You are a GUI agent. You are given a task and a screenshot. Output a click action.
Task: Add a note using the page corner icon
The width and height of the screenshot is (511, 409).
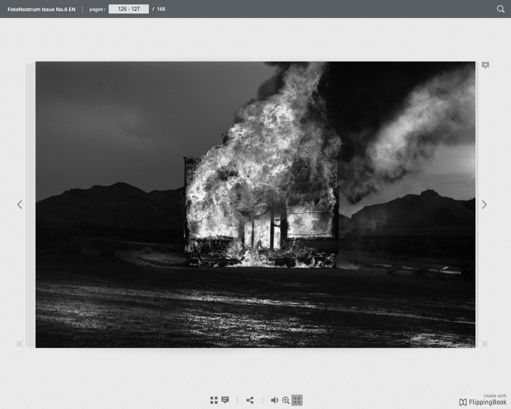[x=485, y=65]
